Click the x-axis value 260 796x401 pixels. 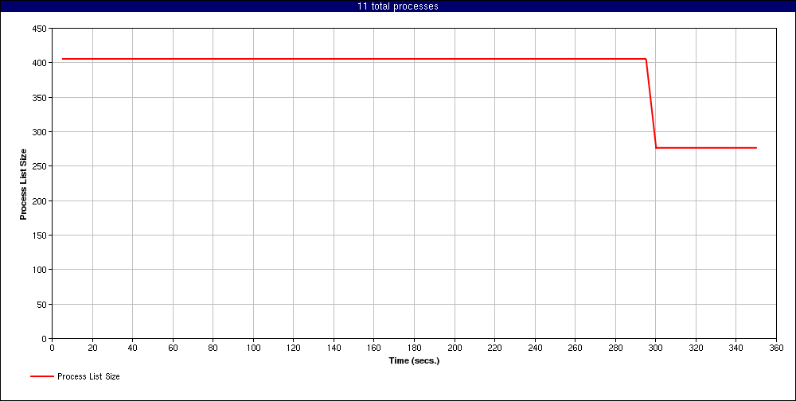(x=575, y=348)
